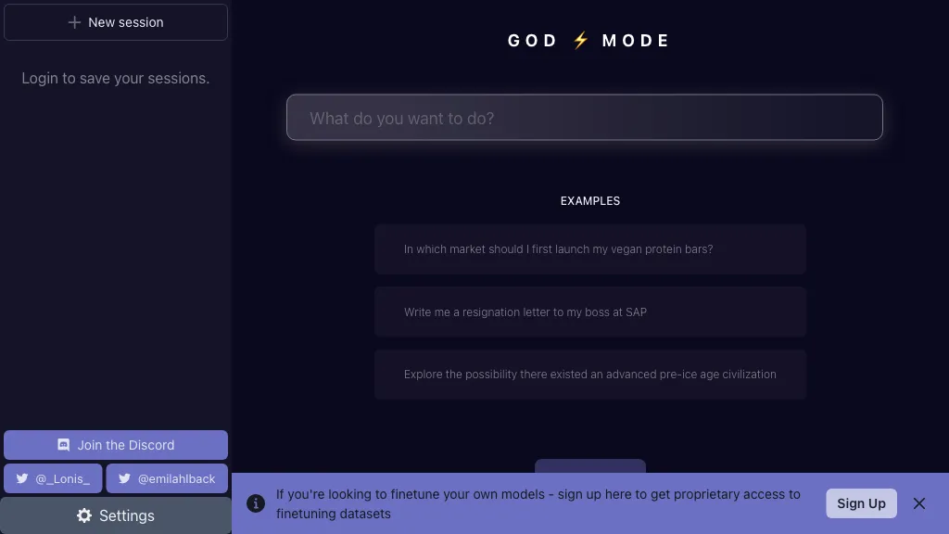Click the "Join the Discord" text label
This screenshot has height=534, width=949.
coord(126,445)
